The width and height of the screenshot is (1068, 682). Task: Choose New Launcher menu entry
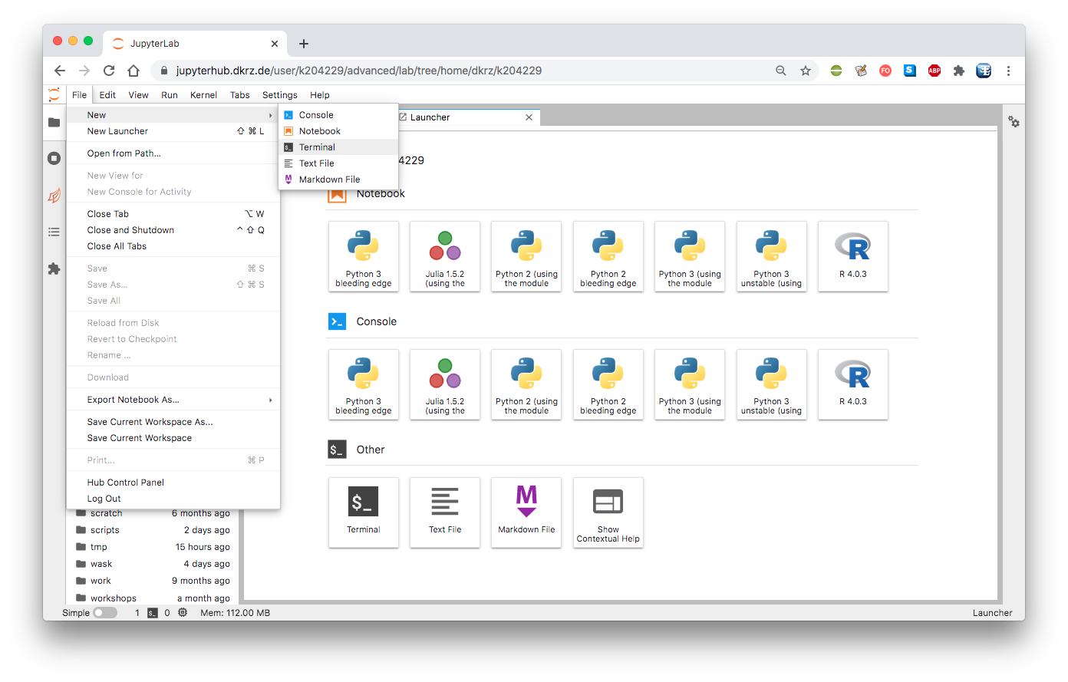point(173,131)
